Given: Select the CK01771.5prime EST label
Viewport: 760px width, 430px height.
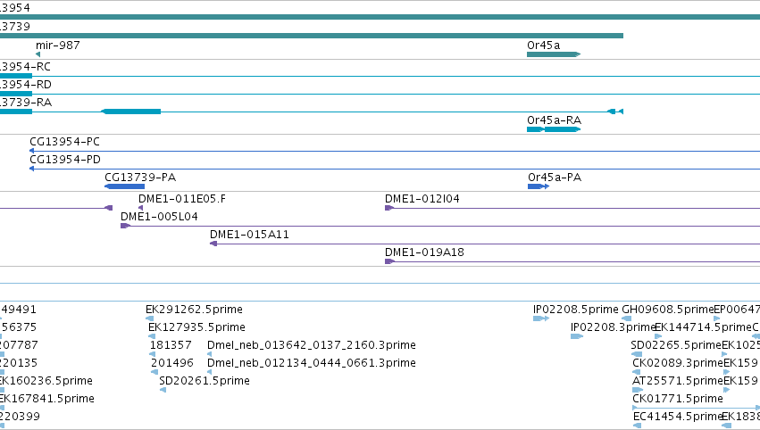Looking at the screenshot, I should (x=678, y=399).
